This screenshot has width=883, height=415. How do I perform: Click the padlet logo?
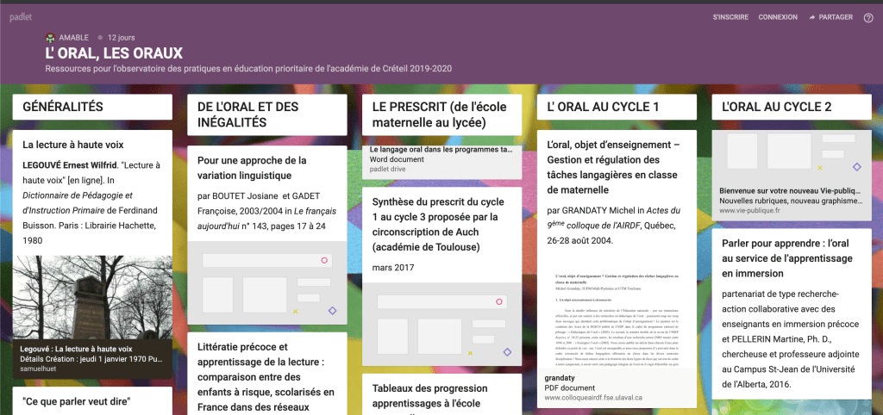tap(21, 17)
